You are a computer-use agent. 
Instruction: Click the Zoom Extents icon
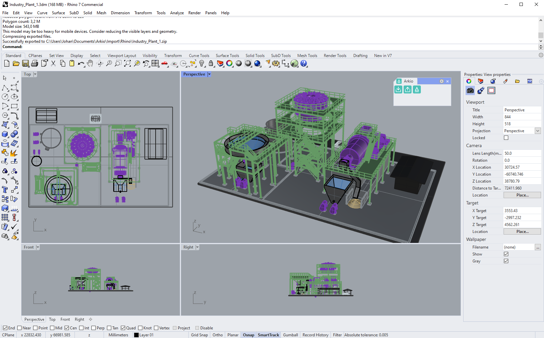click(127, 63)
